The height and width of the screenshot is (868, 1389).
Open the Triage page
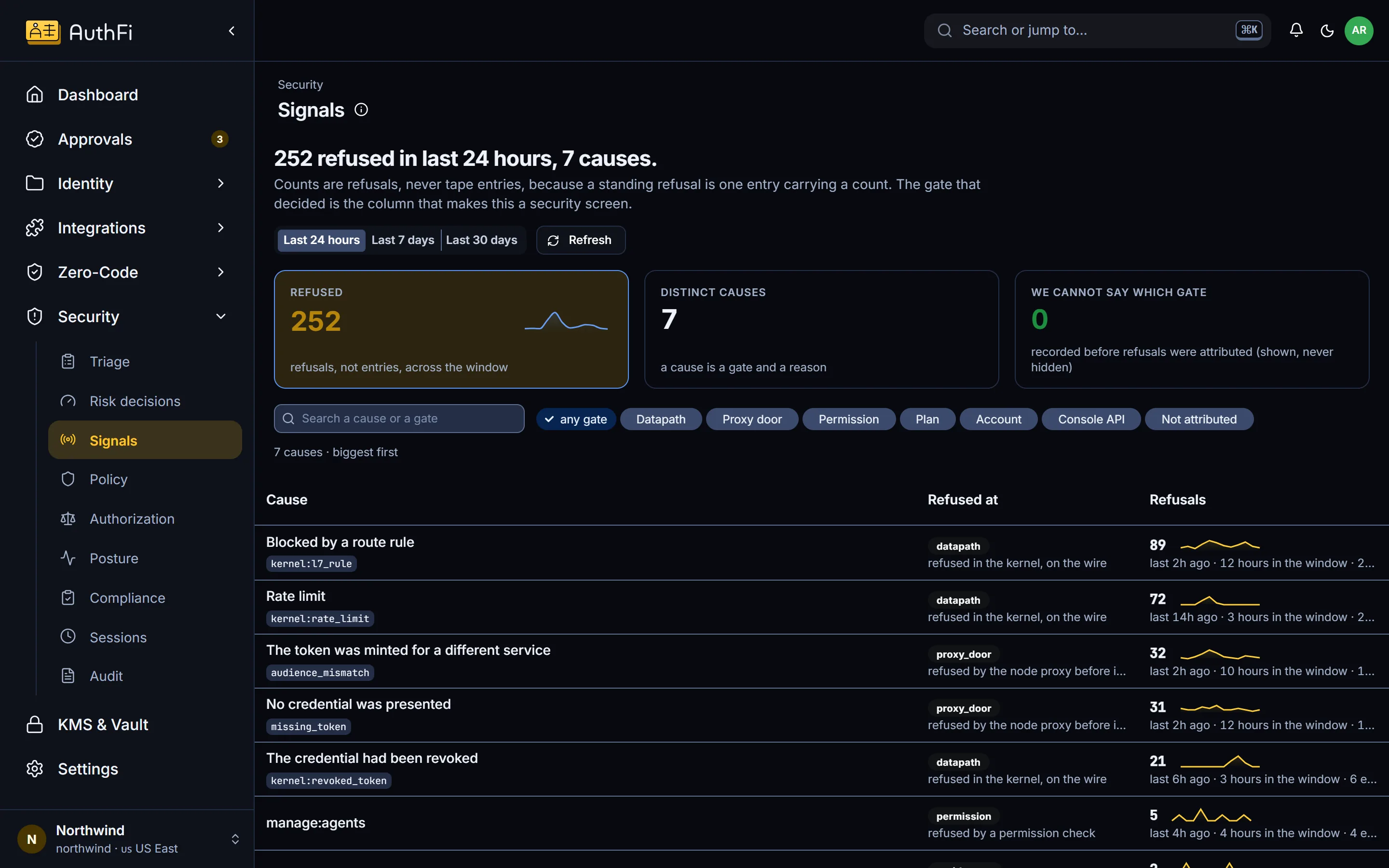[x=145, y=362]
